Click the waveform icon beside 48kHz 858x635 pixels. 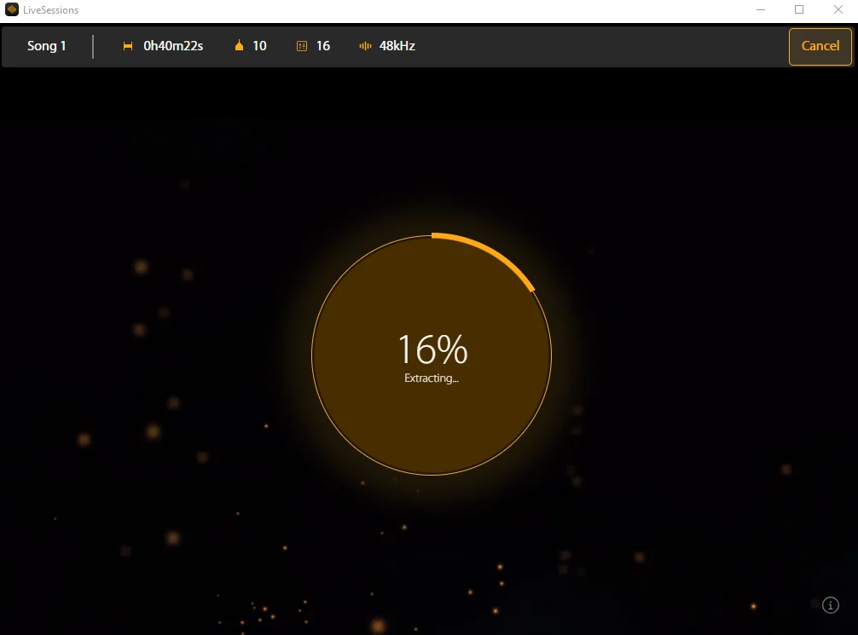(x=365, y=46)
